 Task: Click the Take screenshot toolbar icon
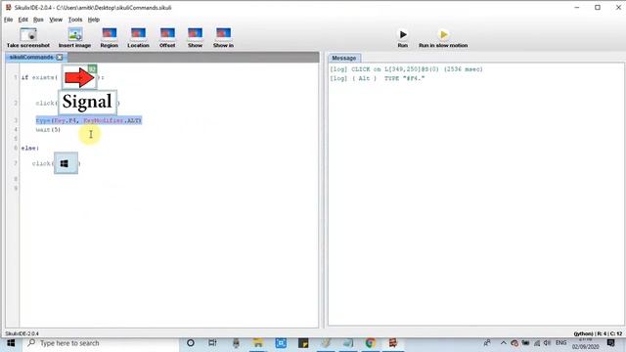28,38
